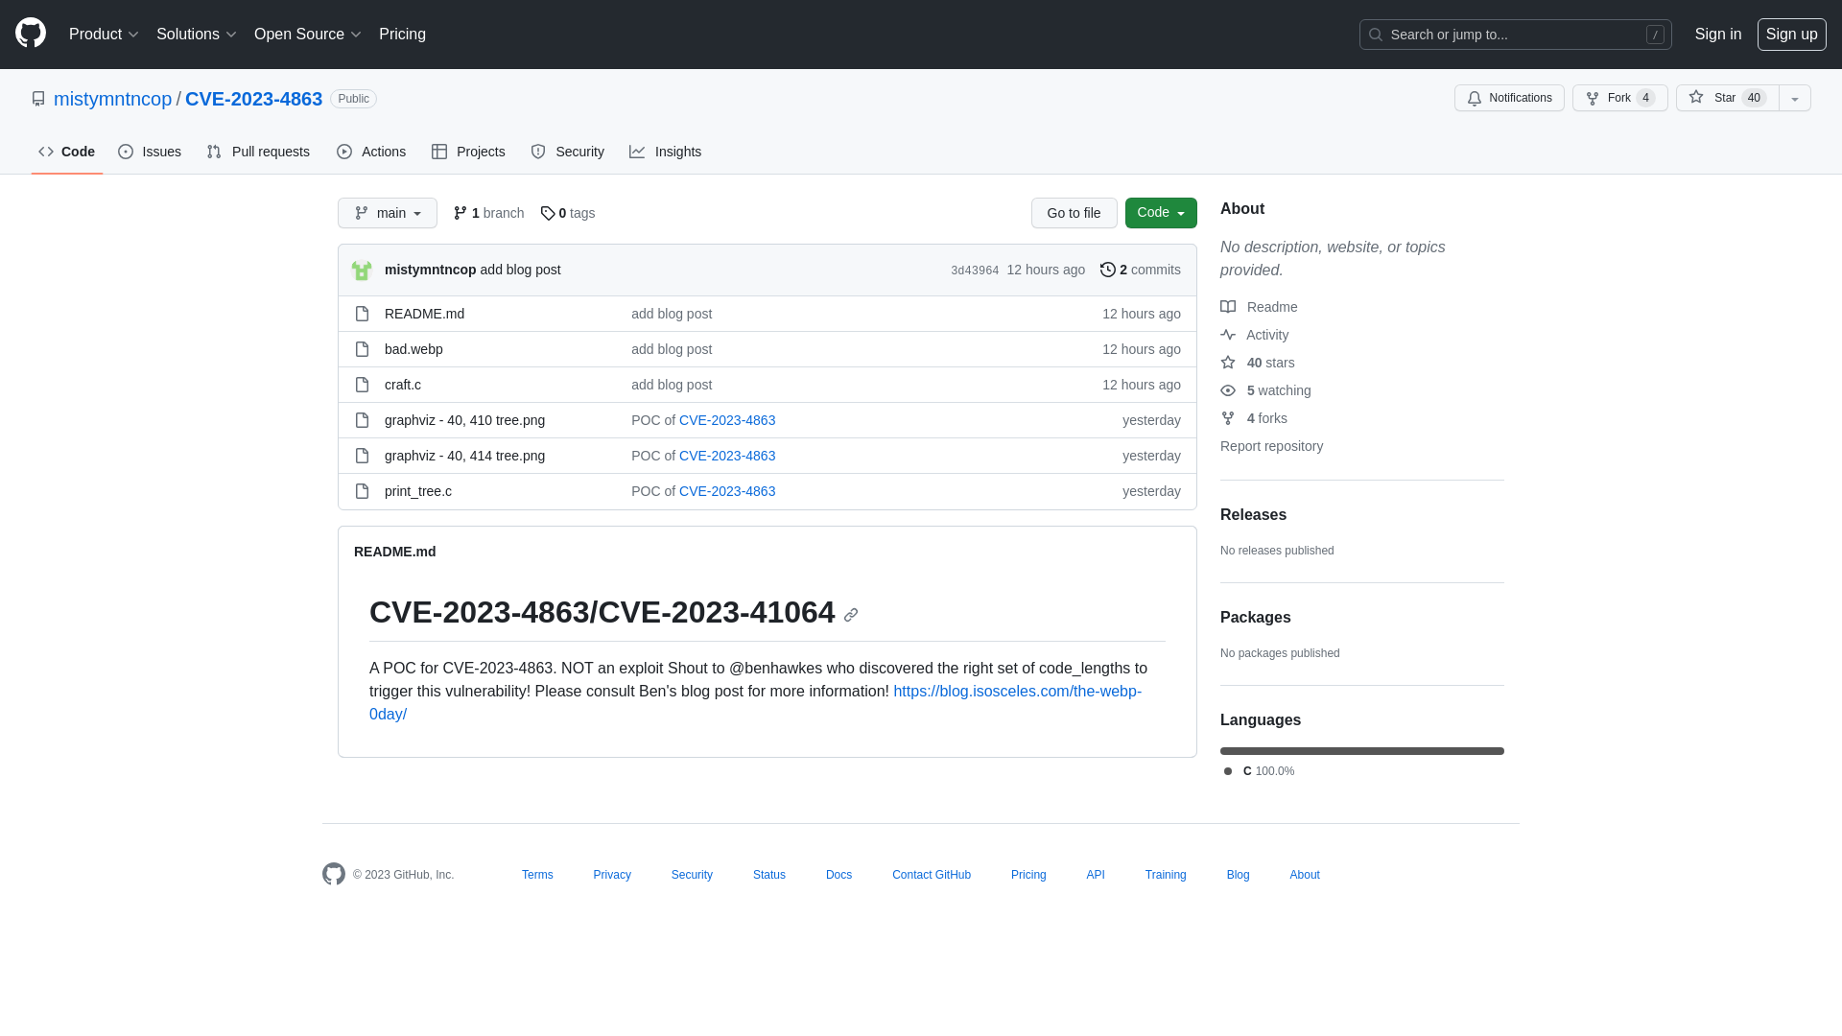Screen dimensions: 1842x1036
Task: Click the slash shortcut key icon in search
Action: [1655, 35]
